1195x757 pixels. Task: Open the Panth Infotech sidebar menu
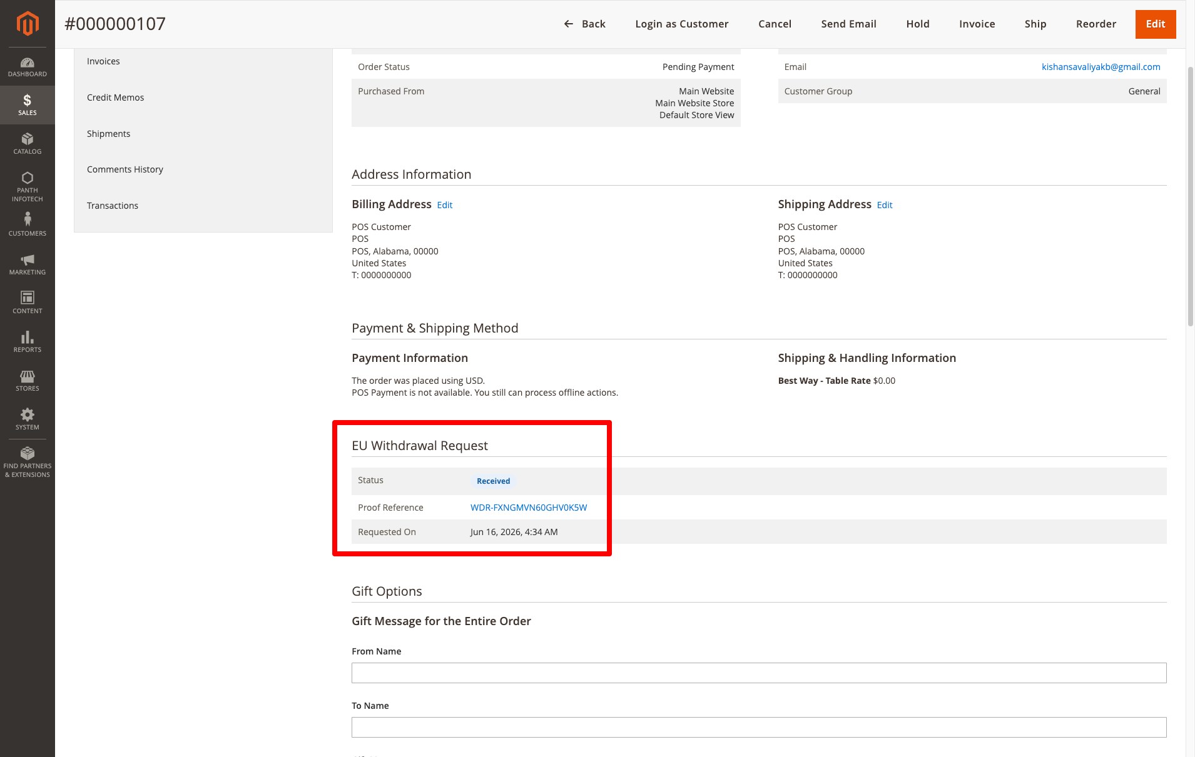pos(27,186)
